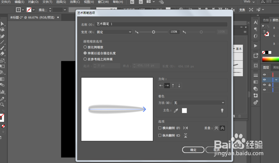
Task: Set brush direction to up arrow
Action: point(173,86)
